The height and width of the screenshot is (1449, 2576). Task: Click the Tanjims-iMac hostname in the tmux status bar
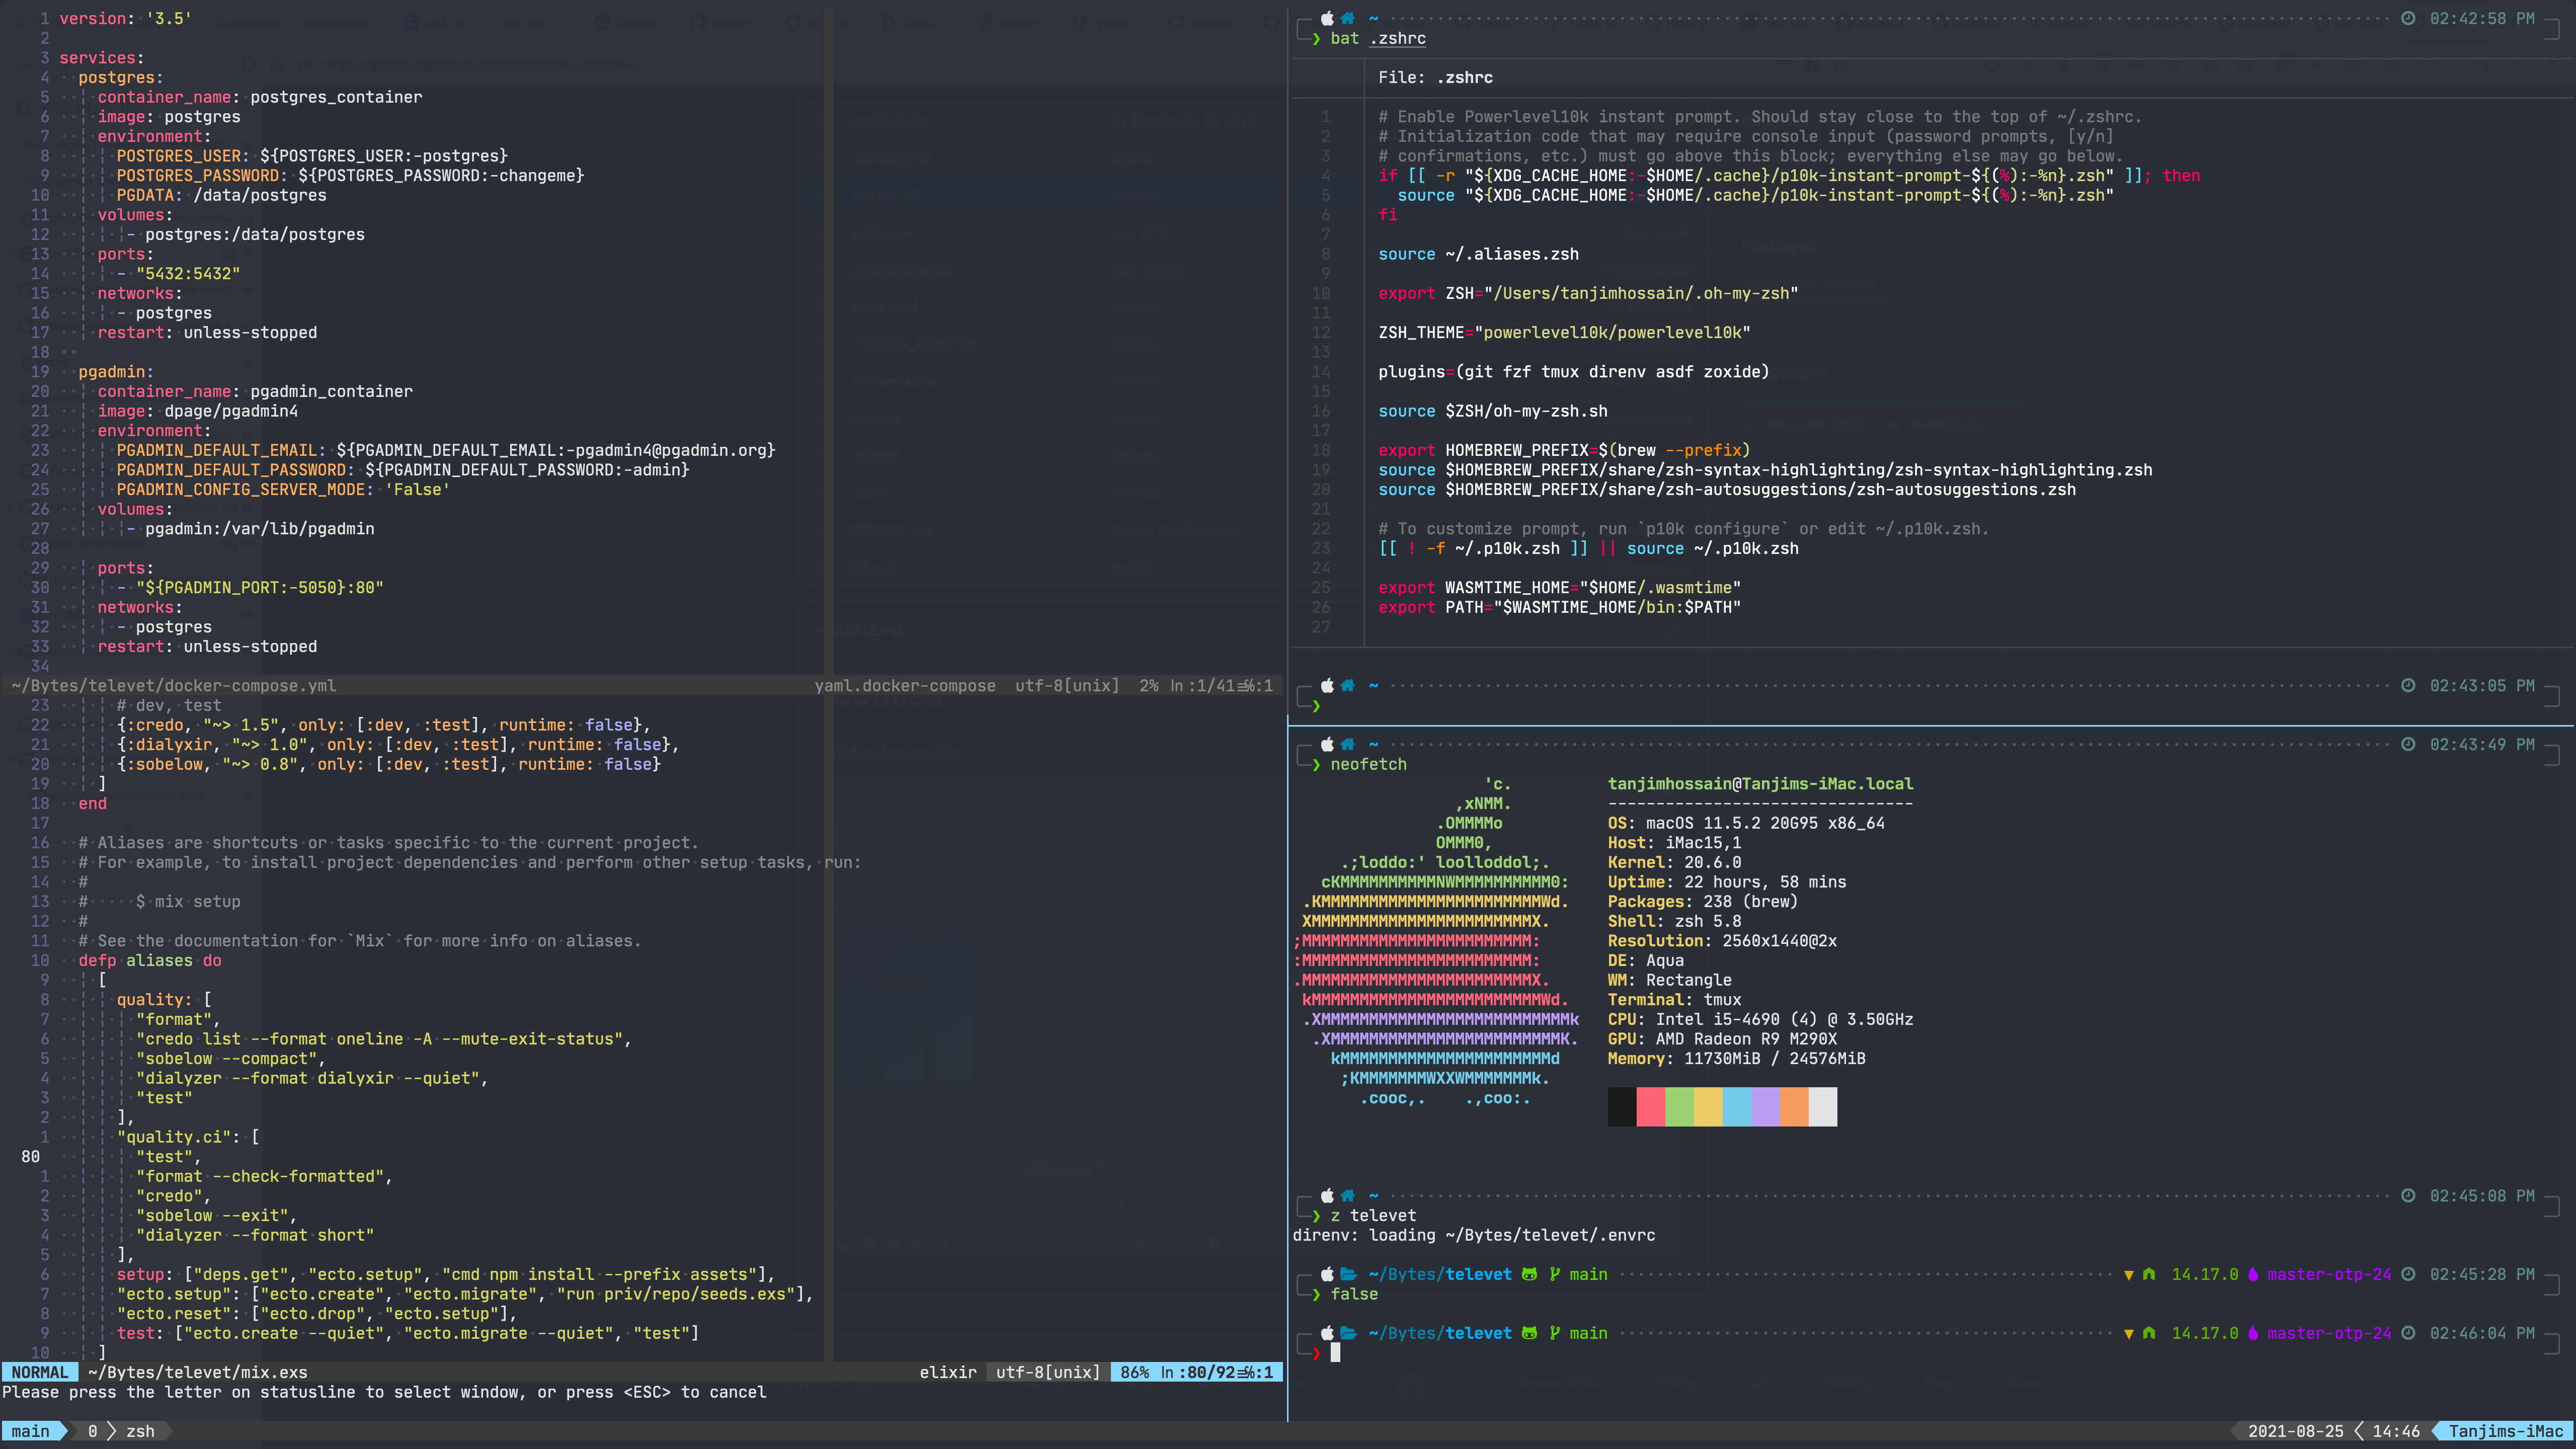tap(2505, 1431)
